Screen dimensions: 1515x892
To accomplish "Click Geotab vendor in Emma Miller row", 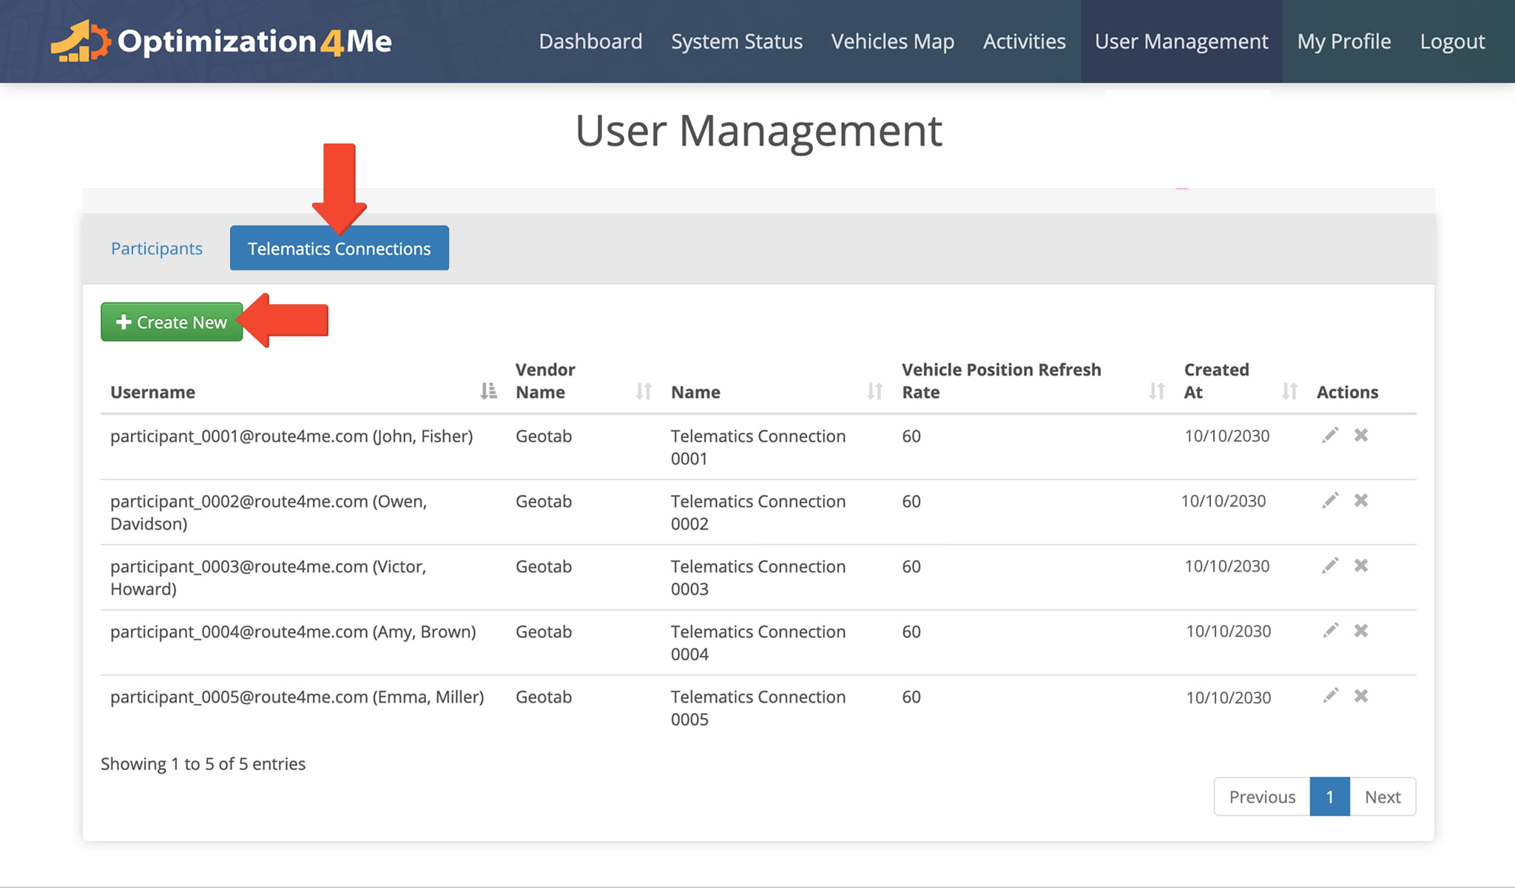I will coord(544,697).
